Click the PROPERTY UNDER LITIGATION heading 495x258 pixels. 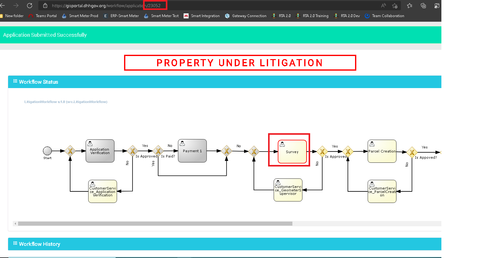[240, 63]
